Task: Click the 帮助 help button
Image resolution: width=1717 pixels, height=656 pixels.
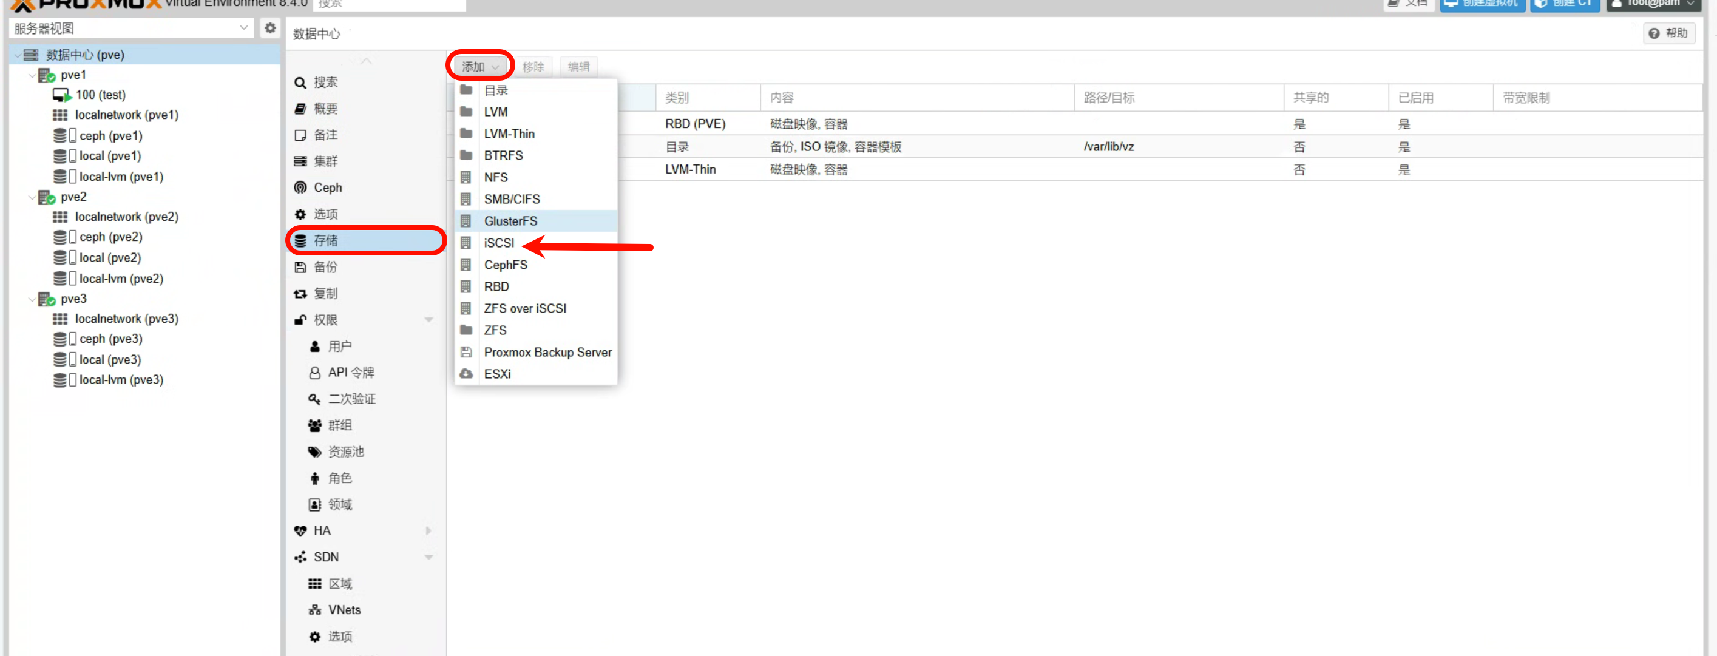Action: pos(1668,33)
